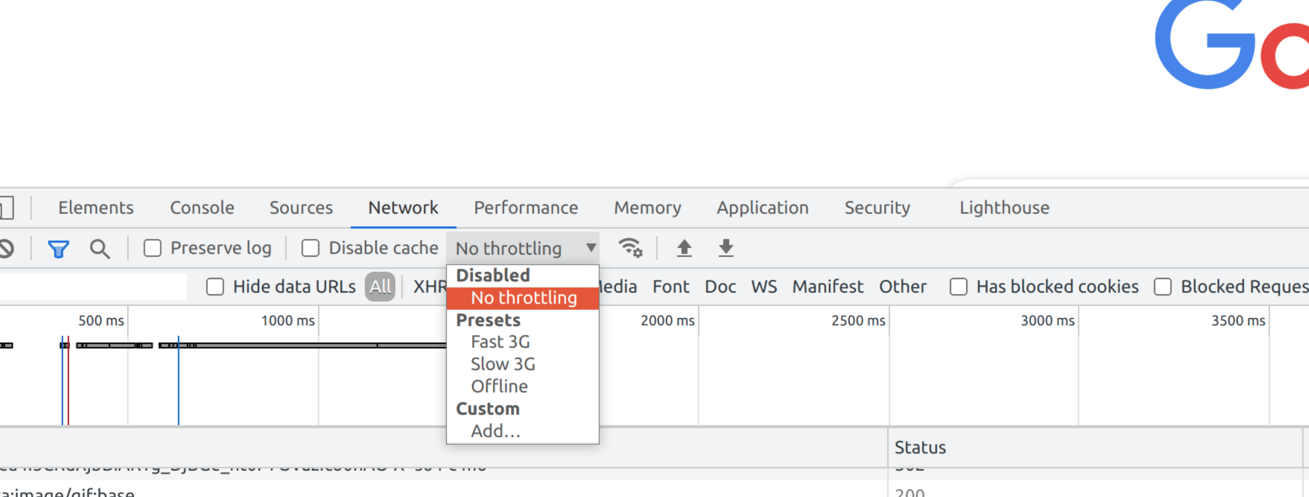Open the network search magnifier icon
Image resolution: width=1309 pixels, height=497 pixels.
pos(100,249)
